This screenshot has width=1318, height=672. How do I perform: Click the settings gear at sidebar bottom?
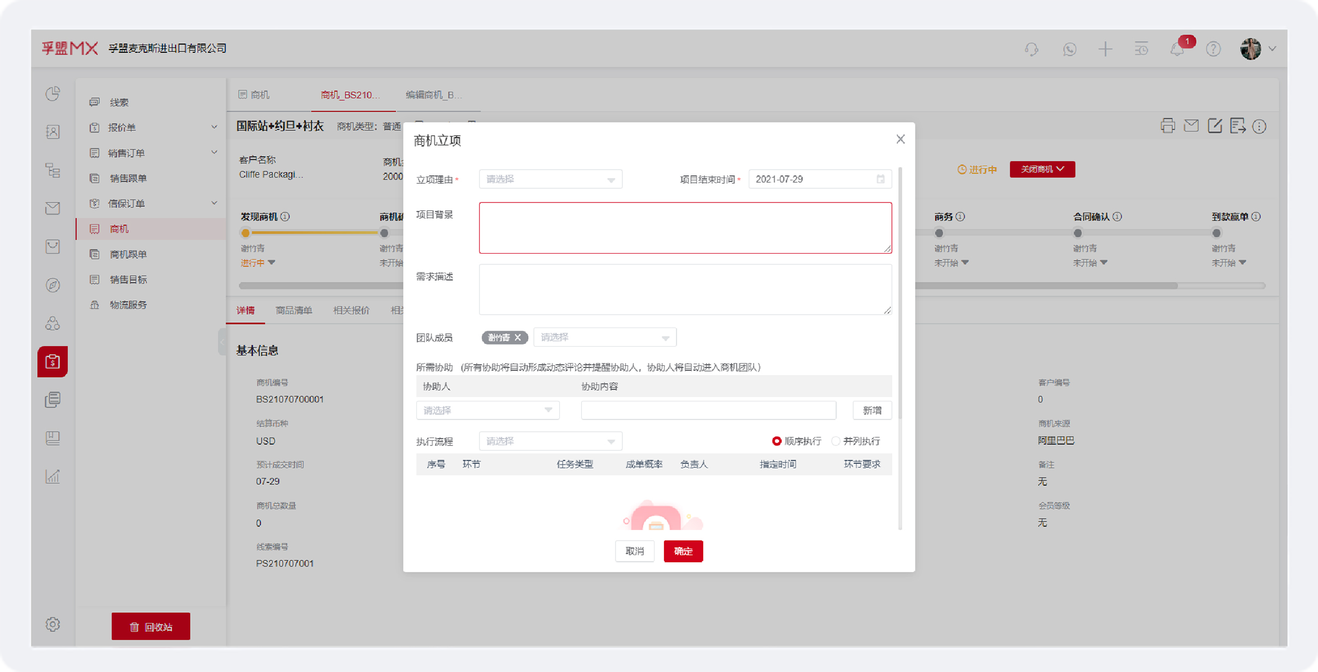coord(52,625)
